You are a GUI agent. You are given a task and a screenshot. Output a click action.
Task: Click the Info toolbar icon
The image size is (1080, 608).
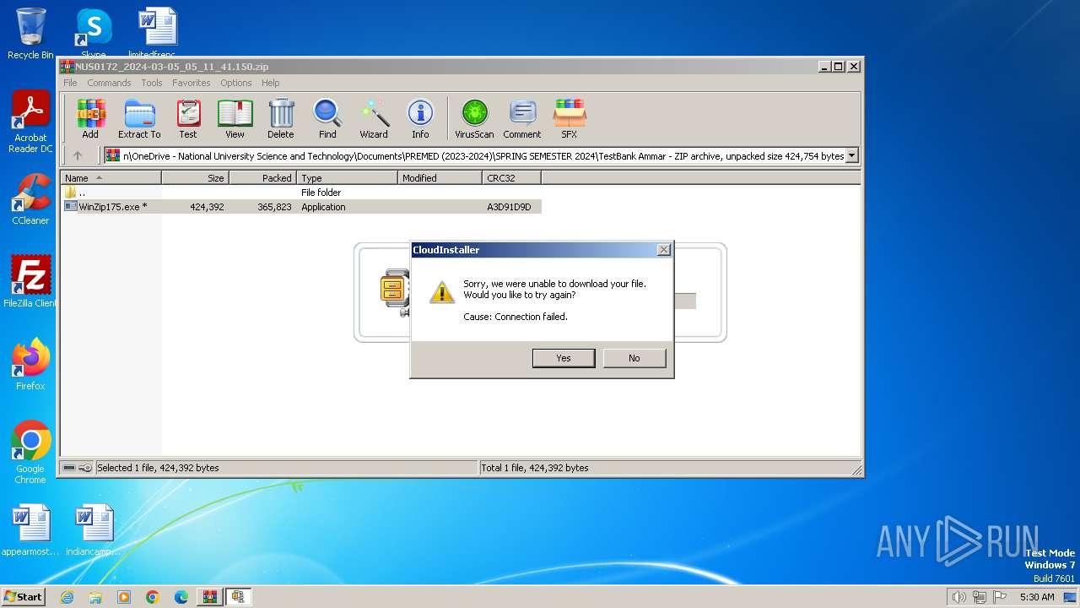(x=420, y=118)
